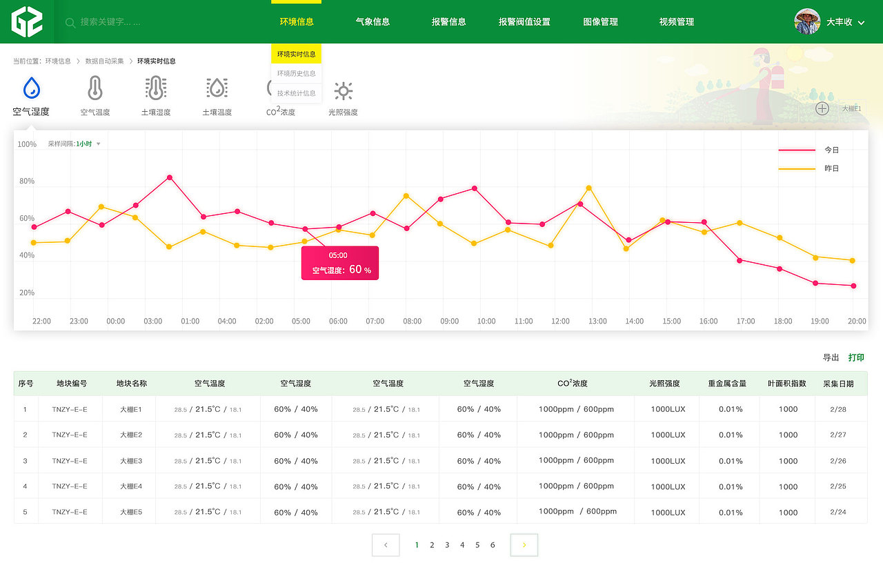Click today's data point at 20:00
Viewport: 883px width, 572px height.
click(x=853, y=286)
